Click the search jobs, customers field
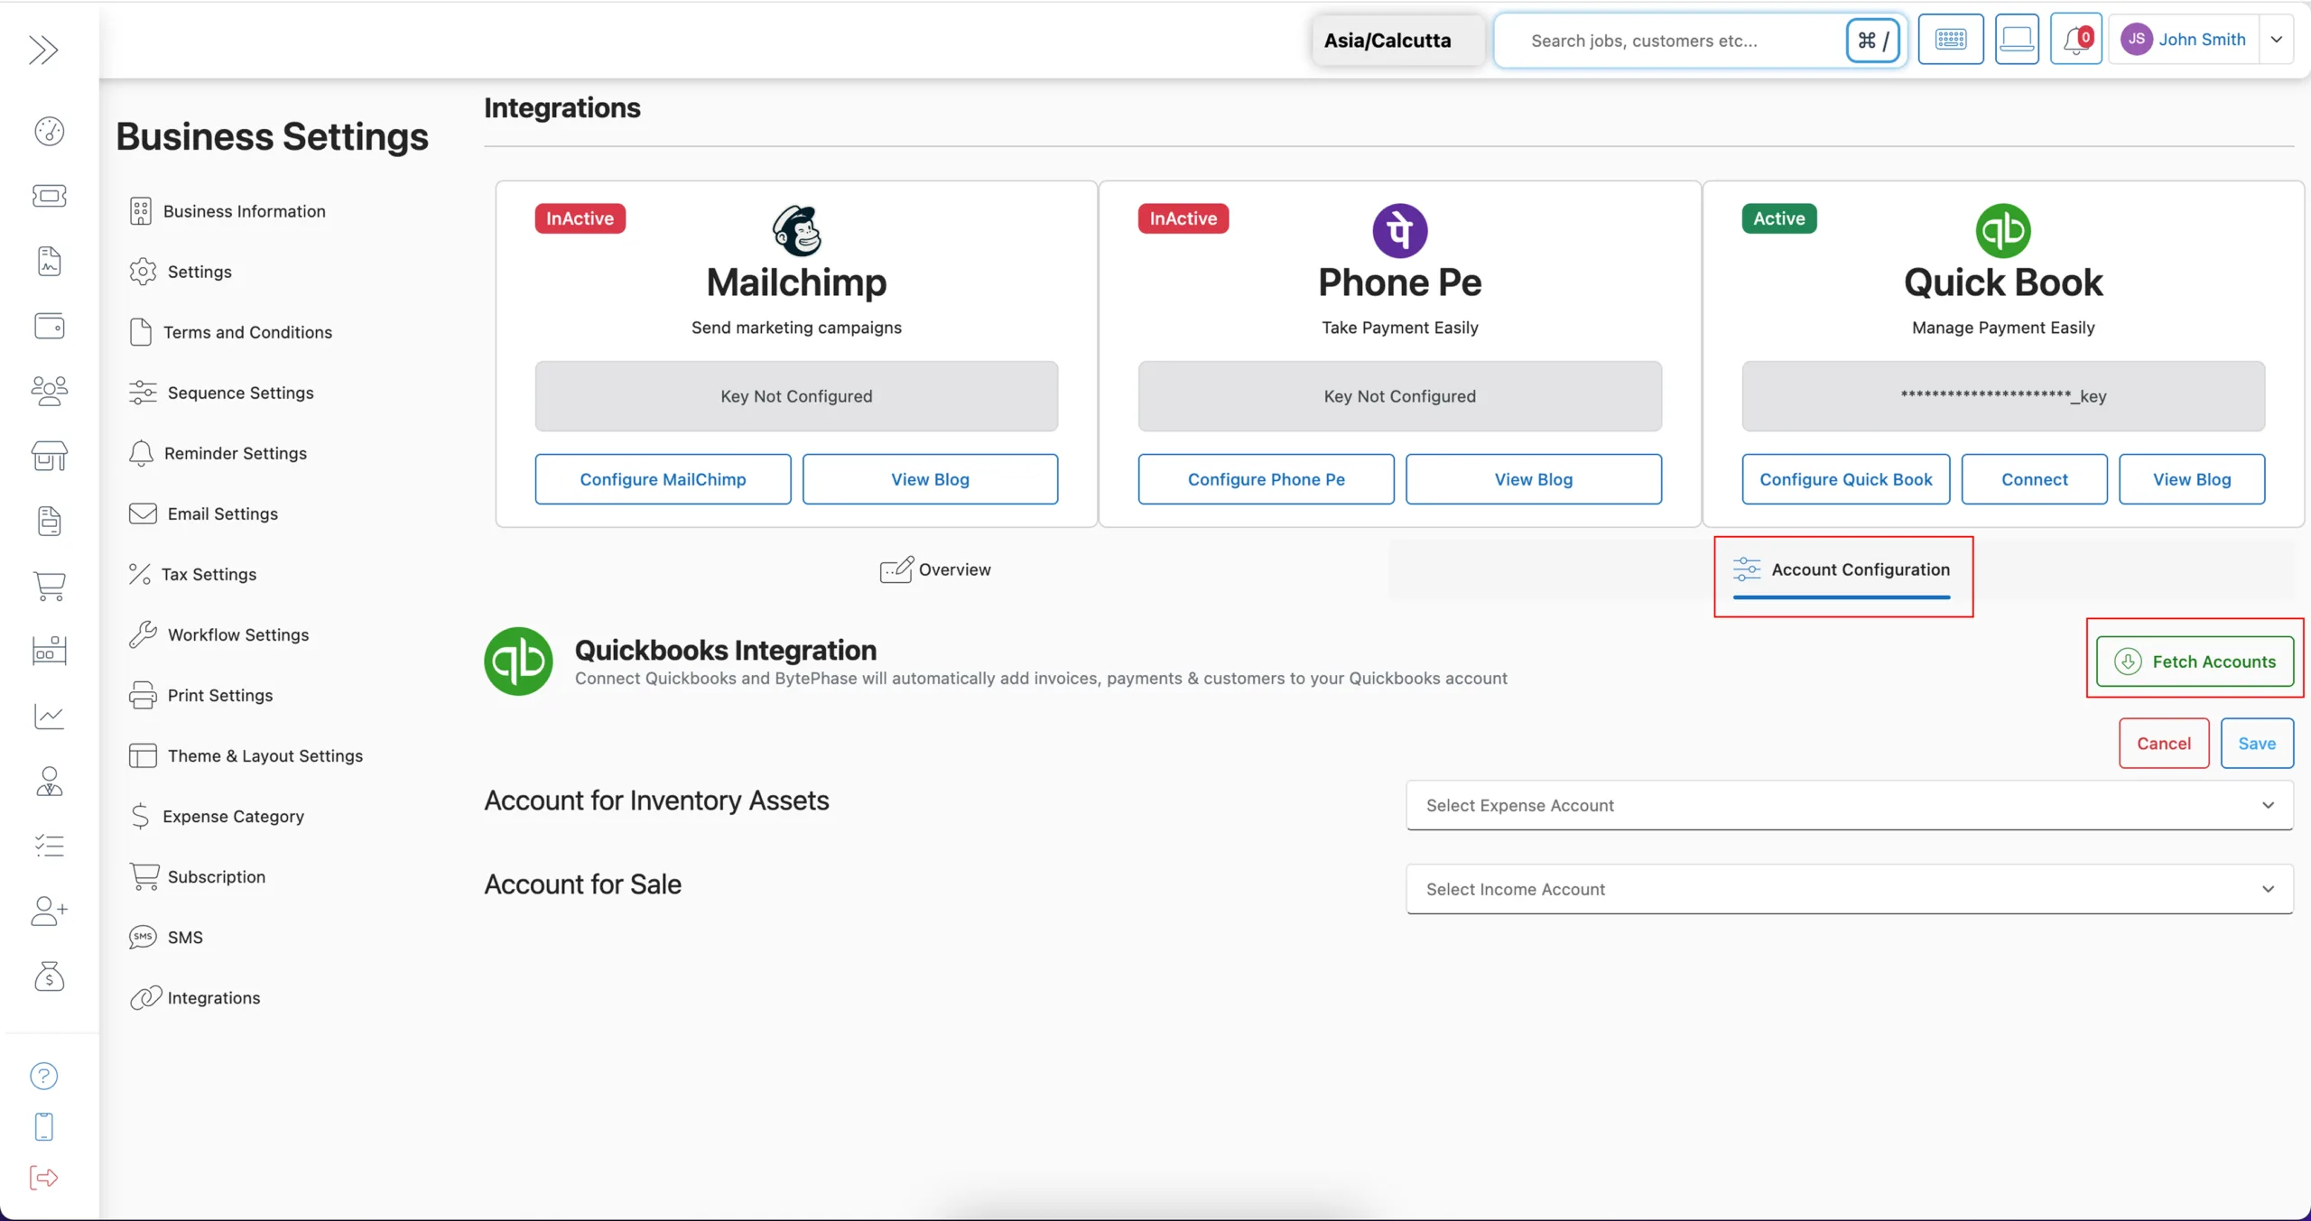 tap(1670, 41)
